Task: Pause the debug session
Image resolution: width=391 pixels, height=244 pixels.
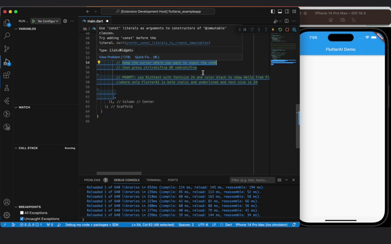Action: pyautogui.click(x=245, y=29)
